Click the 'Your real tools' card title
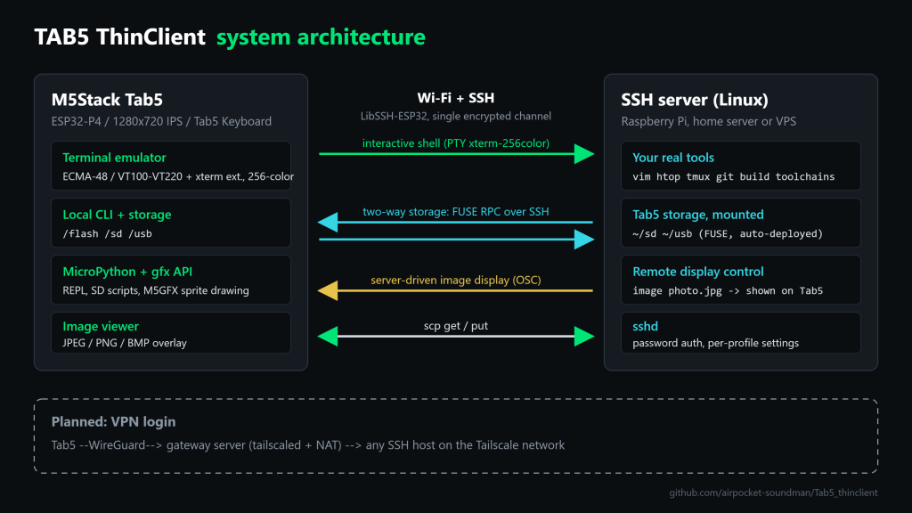This screenshot has height=513, width=912. tap(673, 158)
